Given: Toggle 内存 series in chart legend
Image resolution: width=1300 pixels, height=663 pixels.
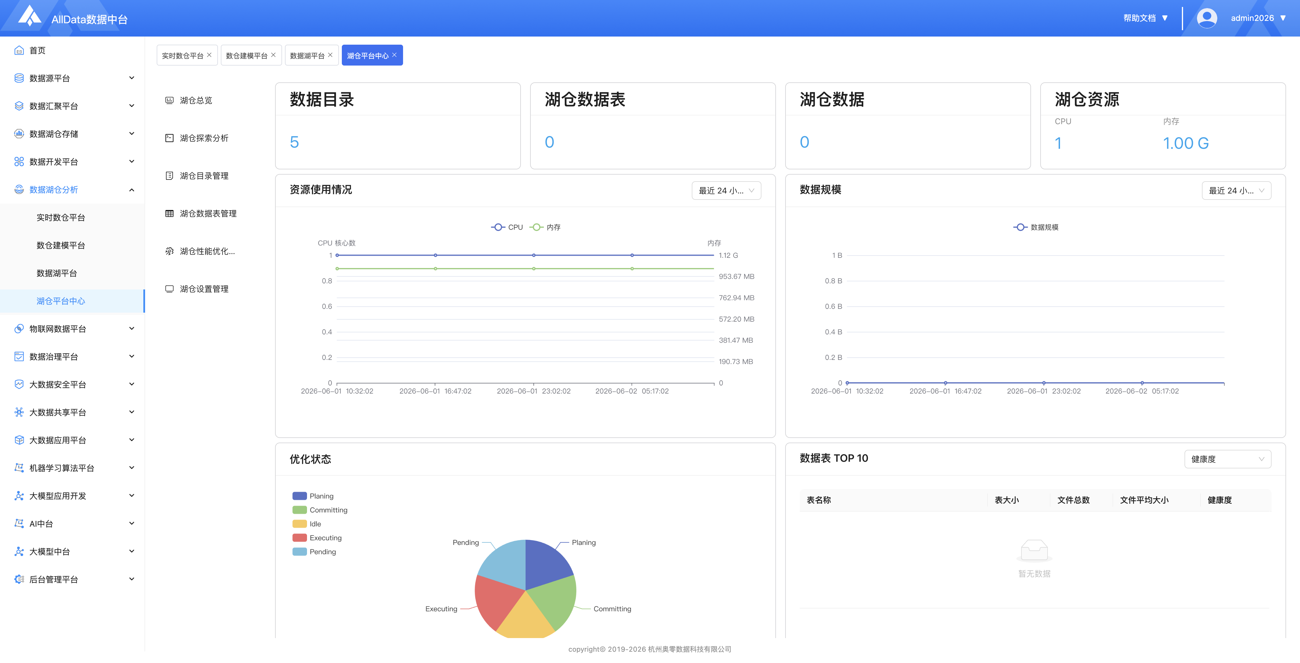Looking at the screenshot, I should [x=545, y=227].
